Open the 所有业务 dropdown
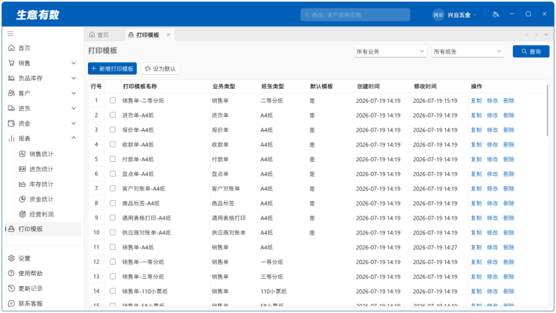This screenshot has width=556, height=313. [x=390, y=52]
